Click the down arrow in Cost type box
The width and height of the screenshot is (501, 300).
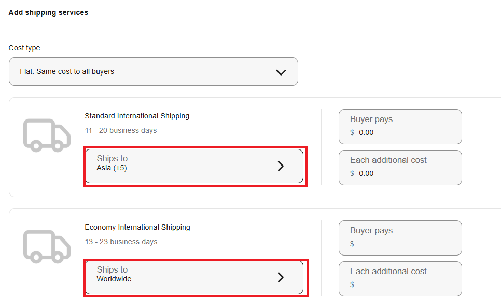click(281, 72)
